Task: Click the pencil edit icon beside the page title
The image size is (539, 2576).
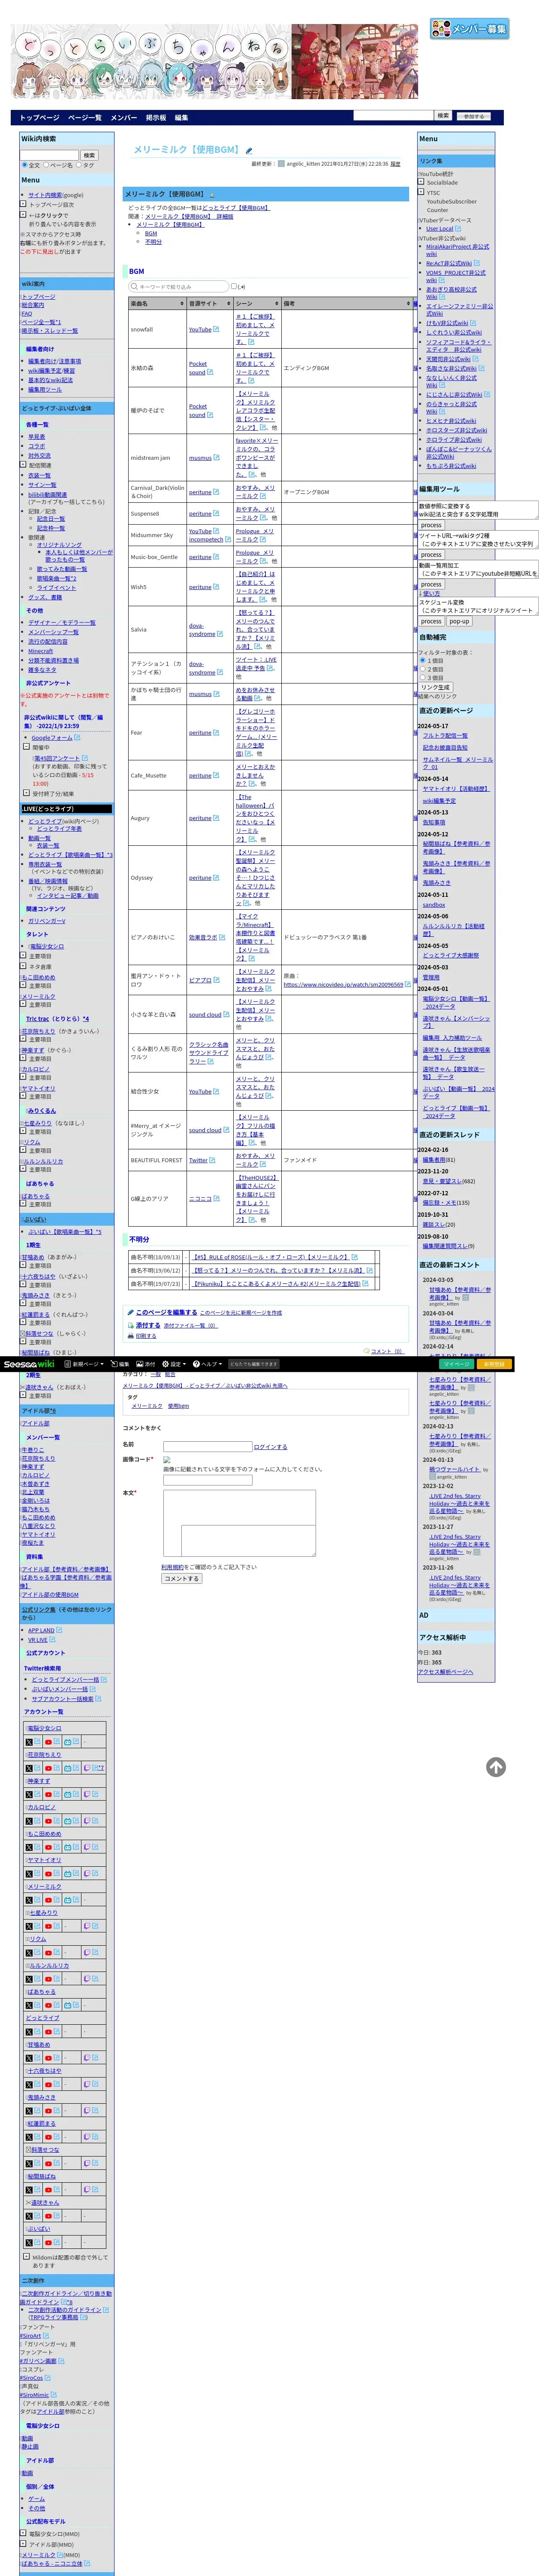Action: tap(250, 151)
